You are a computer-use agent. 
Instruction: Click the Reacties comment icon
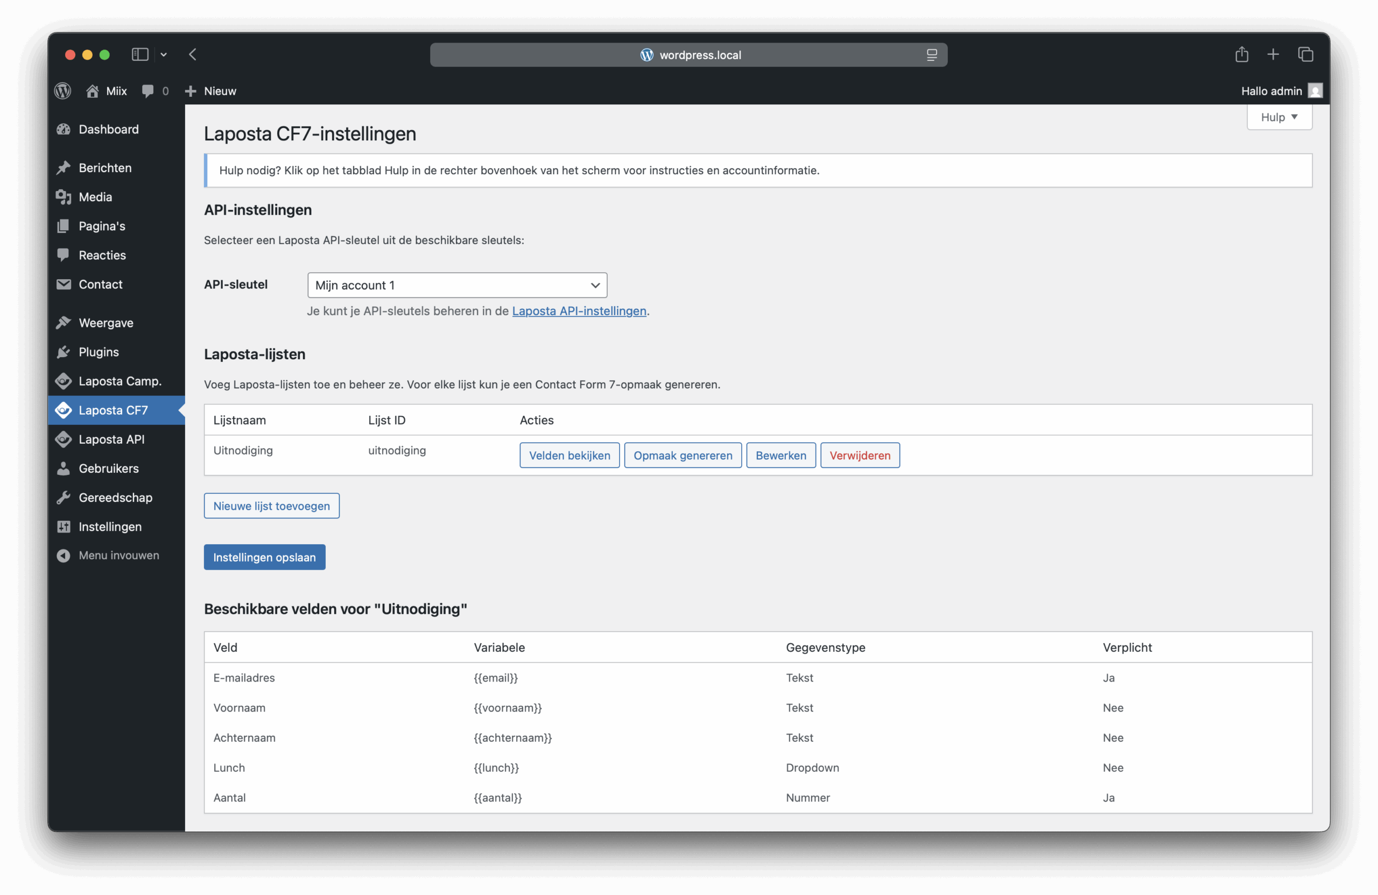(64, 255)
